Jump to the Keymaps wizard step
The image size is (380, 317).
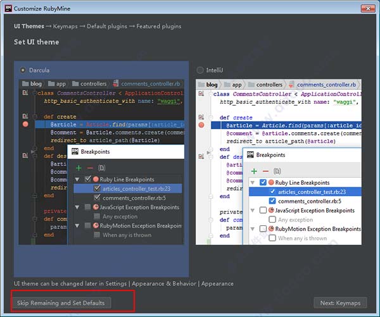[65, 26]
